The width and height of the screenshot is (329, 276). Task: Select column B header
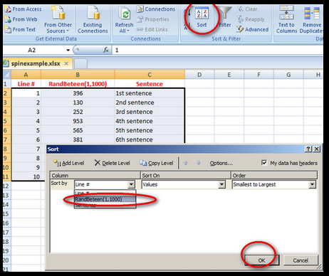pos(78,75)
